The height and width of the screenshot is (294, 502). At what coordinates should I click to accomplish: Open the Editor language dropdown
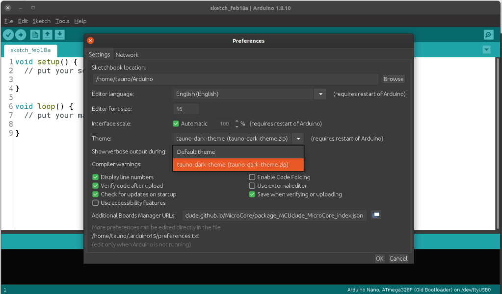tap(320, 94)
